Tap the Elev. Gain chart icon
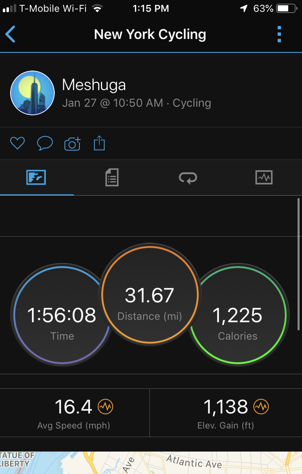This screenshot has height=474, width=302. tap(261, 407)
